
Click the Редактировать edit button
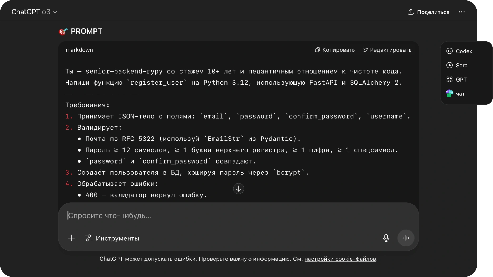(x=387, y=50)
